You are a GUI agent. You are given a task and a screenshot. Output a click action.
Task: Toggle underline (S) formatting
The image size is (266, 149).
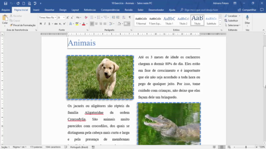coord(49,24)
